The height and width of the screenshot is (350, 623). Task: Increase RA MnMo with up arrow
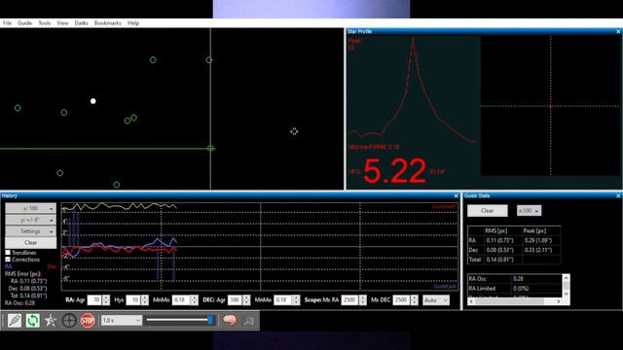click(195, 297)
